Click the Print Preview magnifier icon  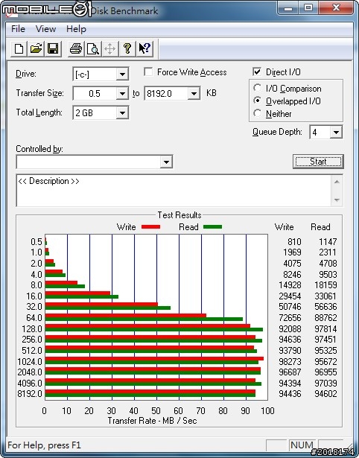pos(93,48)
